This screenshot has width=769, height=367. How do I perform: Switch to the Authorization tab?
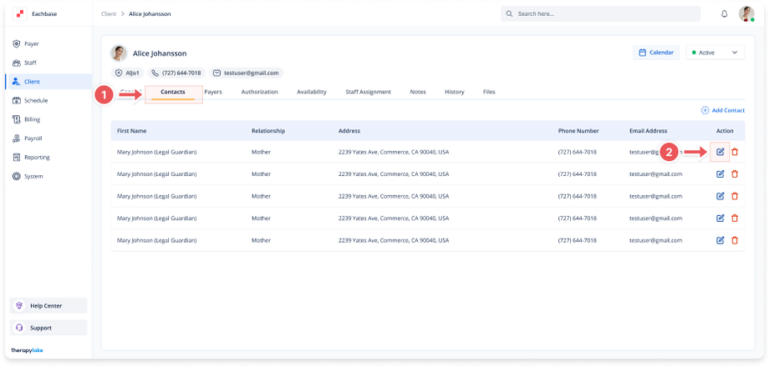(259, 92)
